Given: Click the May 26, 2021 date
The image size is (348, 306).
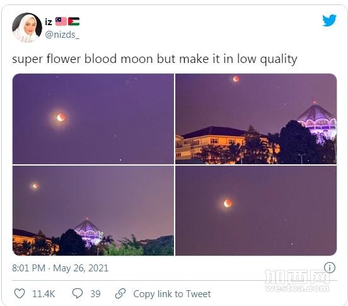Looking at the screenshot, I should coord(81,268).
